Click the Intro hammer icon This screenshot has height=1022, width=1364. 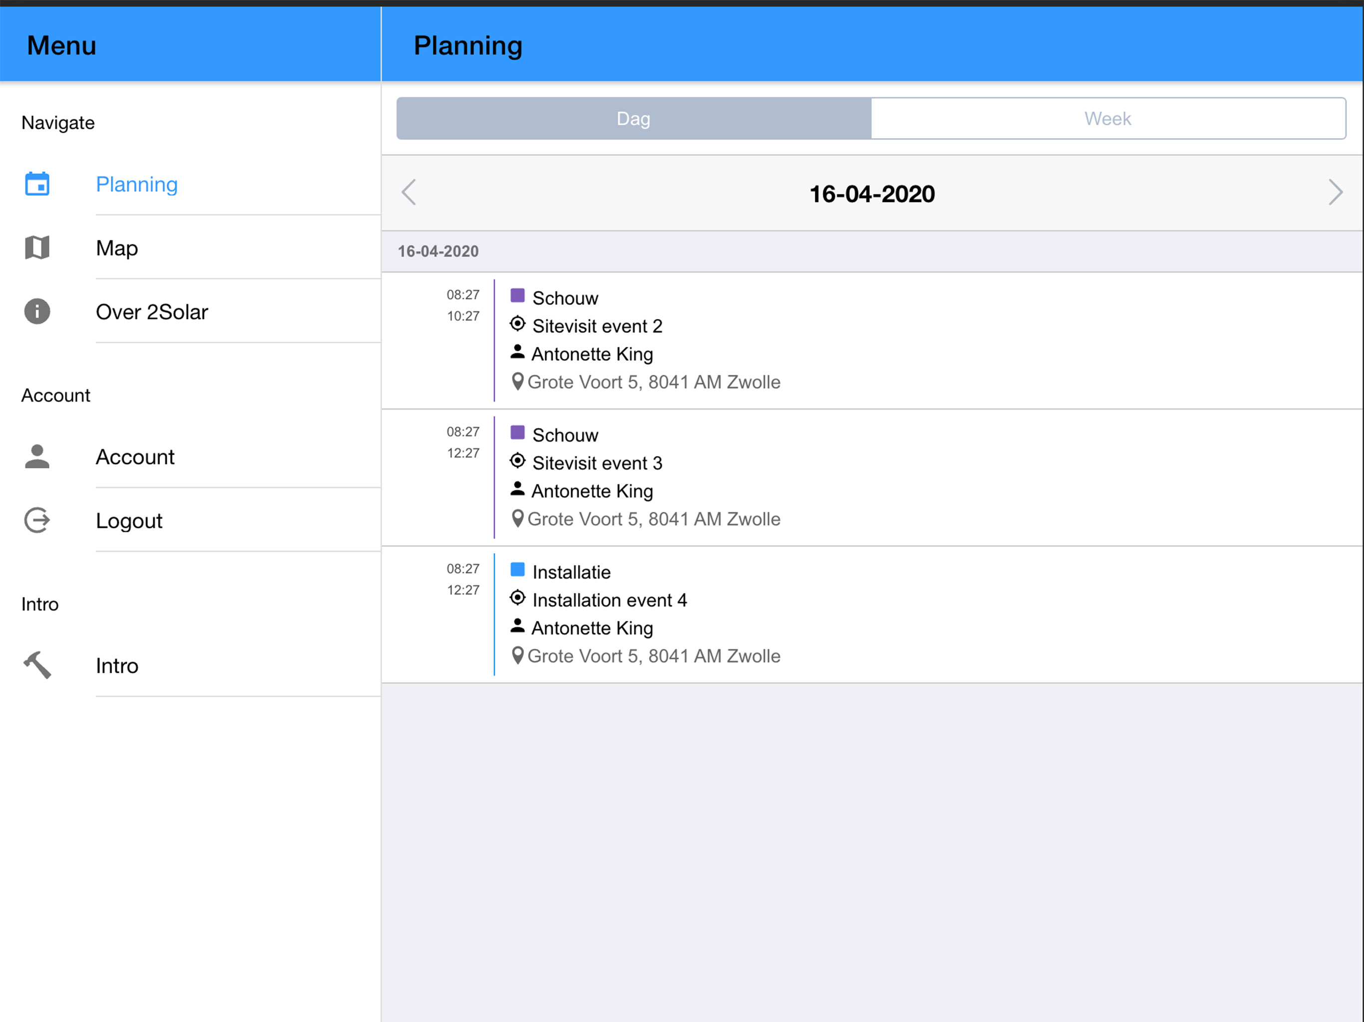tap(37, 665)
